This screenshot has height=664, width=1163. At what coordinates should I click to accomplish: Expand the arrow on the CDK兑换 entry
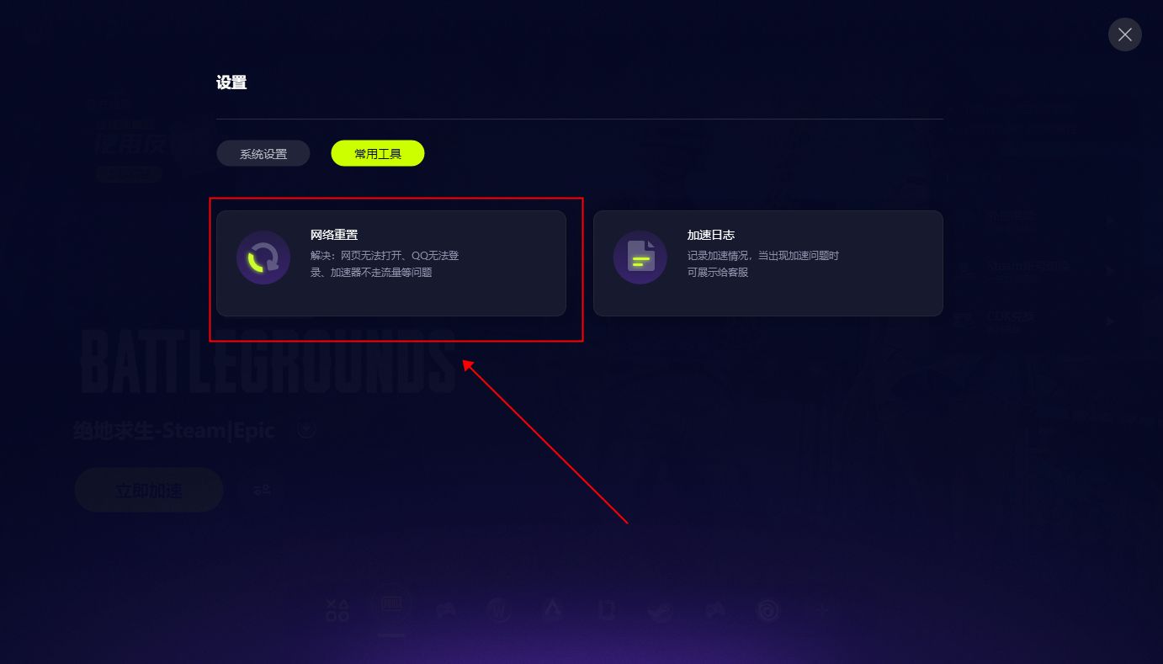tap(1111, 321)
